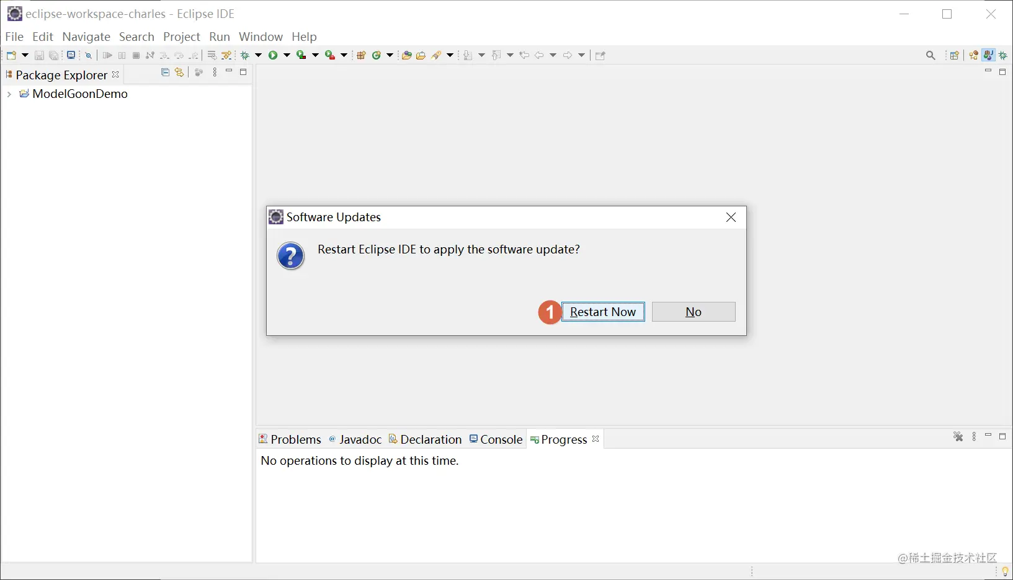The image size is (1013, 580).
Task: Open the New wizard dropdown arrow
Action: 25,55
